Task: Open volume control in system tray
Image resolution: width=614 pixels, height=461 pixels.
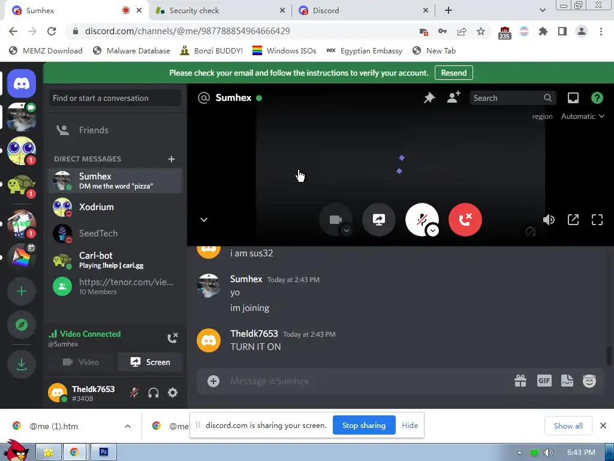Action: click(x=549, y=453)
